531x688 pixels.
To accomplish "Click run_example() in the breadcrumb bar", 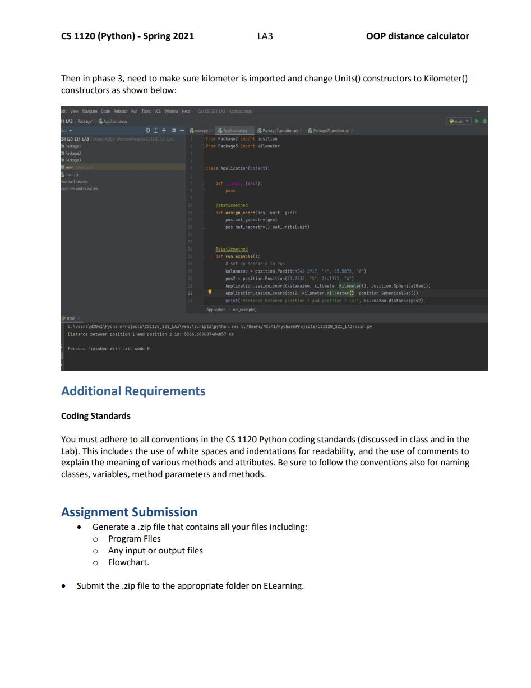I will 244,310.
